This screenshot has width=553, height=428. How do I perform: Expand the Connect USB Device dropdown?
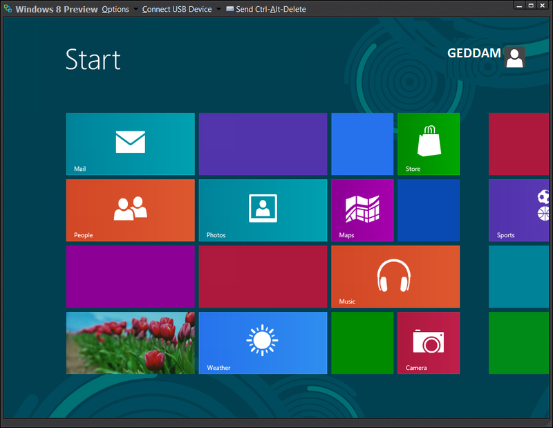click(x=218, y=9)
